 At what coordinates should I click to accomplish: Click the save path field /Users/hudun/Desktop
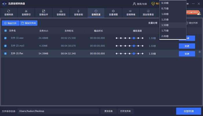58,111
